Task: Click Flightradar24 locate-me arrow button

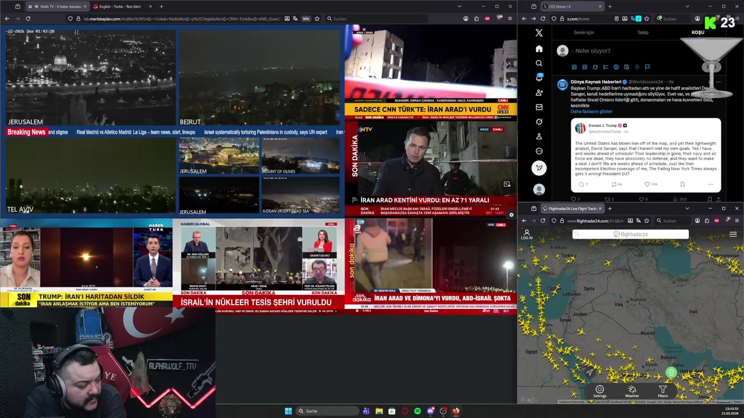Action: coord(589,372)
